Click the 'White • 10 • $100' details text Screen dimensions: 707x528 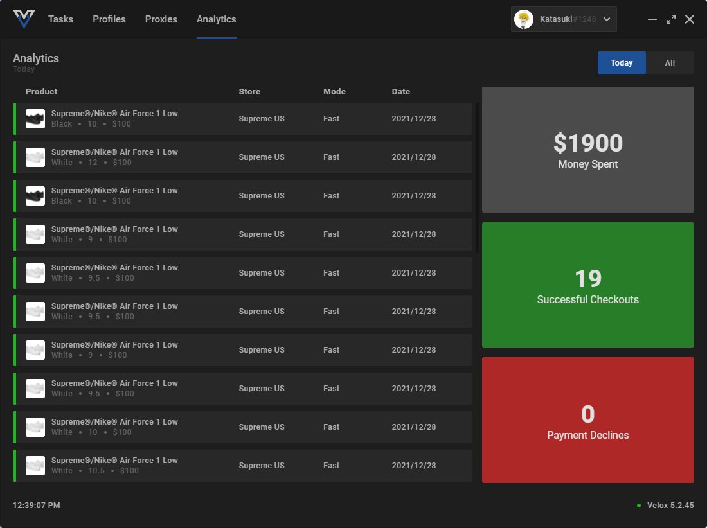[x=91, y=432]
